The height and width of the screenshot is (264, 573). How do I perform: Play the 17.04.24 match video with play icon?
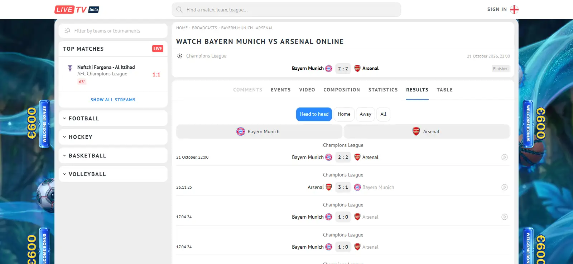[x=505, y=217]
